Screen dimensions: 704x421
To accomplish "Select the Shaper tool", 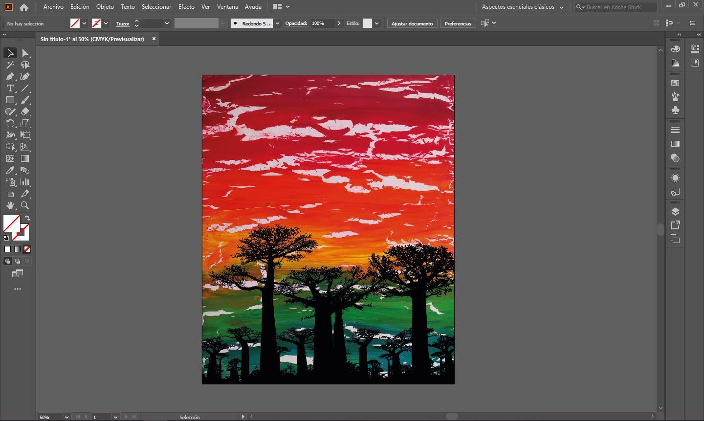I will click(10, 111).
